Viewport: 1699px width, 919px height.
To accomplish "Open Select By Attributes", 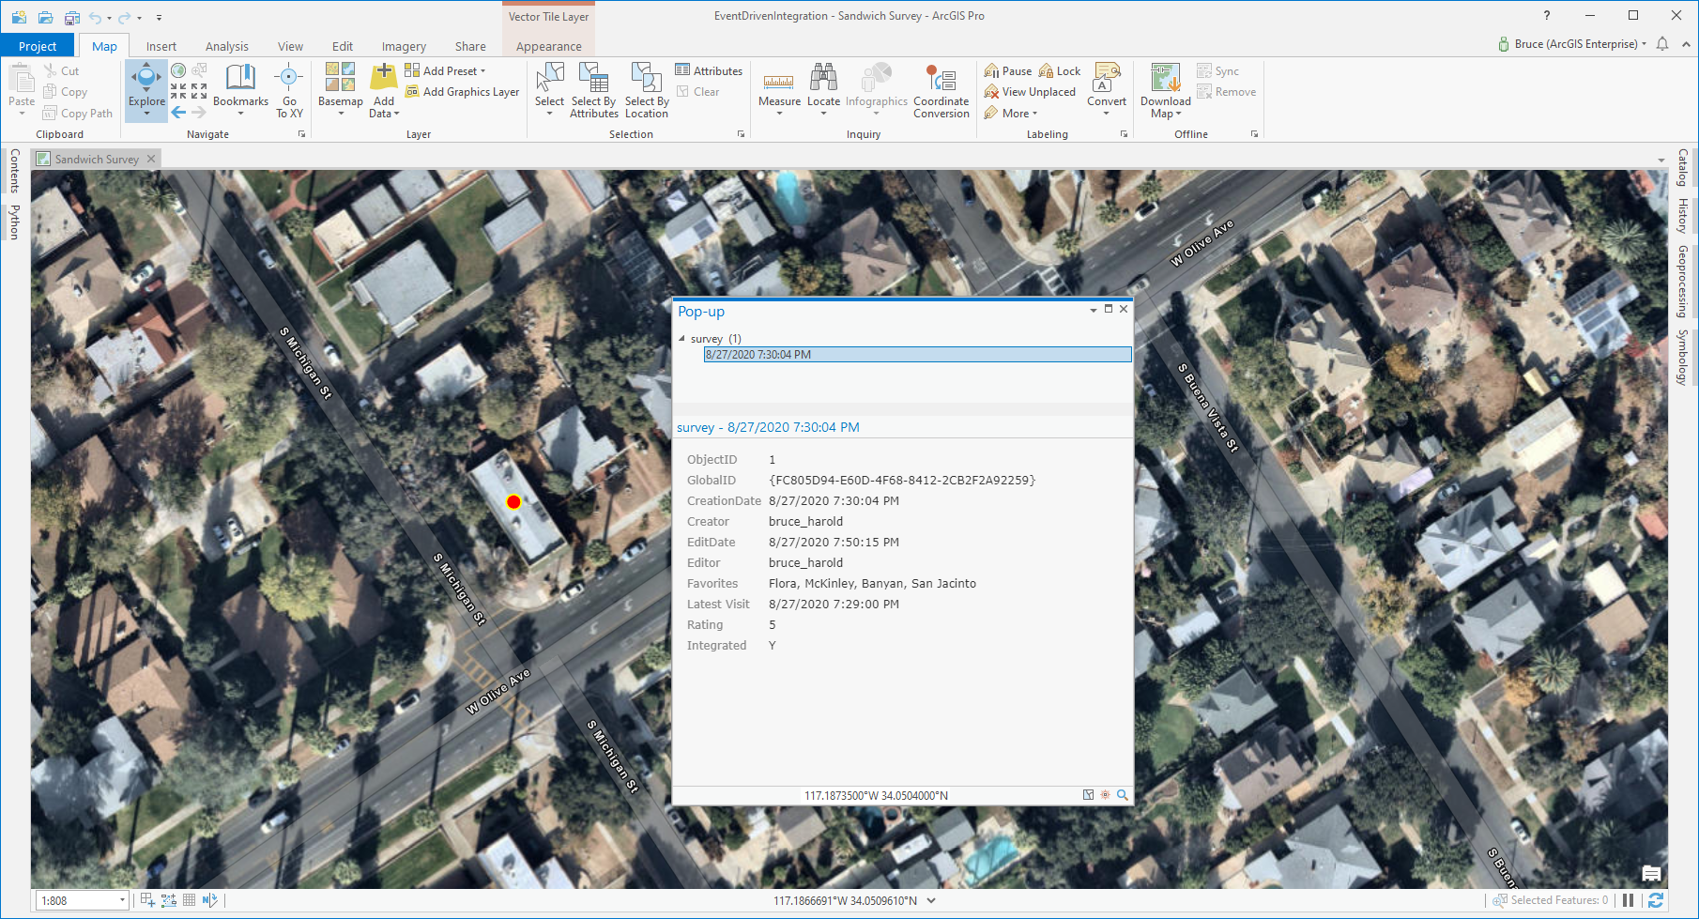I will coord(594,90).
